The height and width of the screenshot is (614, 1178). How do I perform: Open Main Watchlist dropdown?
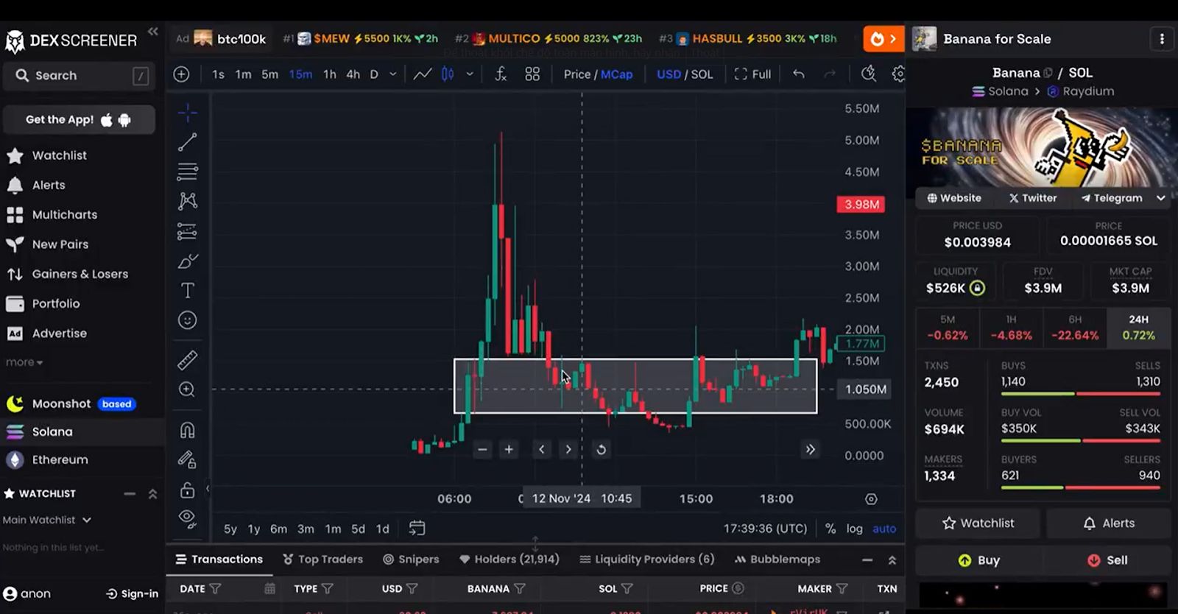coord(46,520)
